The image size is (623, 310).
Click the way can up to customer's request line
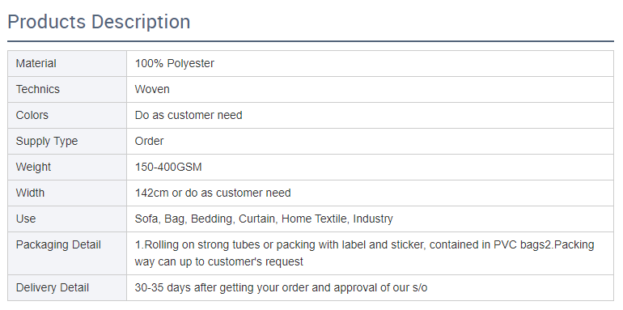point(219,262)
